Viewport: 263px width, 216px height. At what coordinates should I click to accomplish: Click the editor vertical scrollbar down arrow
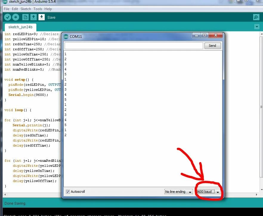click(x=262, y=190)
